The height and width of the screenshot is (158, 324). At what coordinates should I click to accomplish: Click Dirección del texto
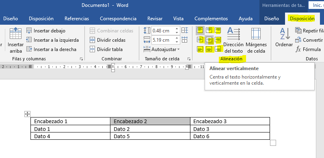233,41
